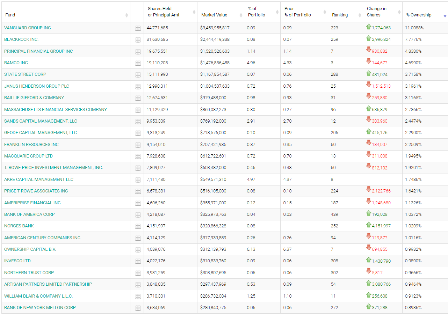Open BLACKROCK INC. fund link
The width and height of the screenshot is (448, 314).
coord(21,39)
